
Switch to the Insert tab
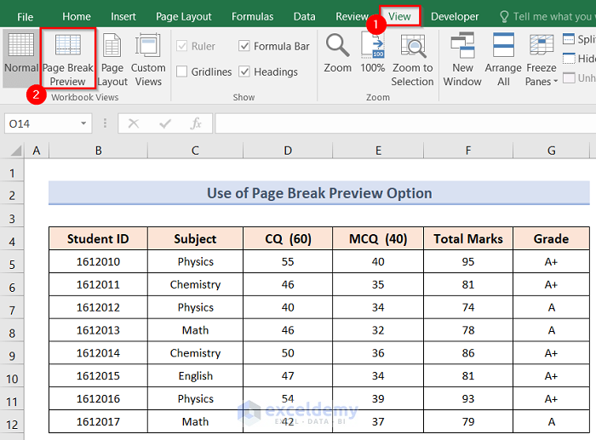(x=123, y=17)
